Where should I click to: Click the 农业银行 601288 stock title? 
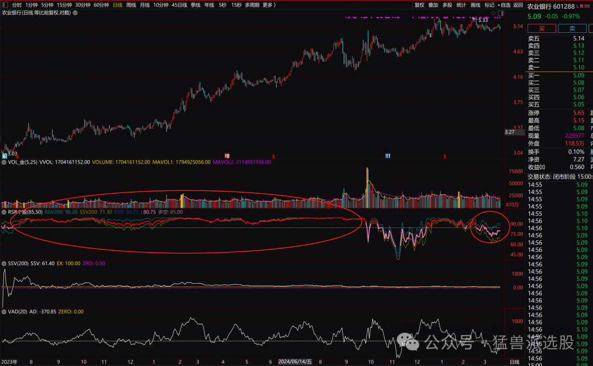coord(551,7)
